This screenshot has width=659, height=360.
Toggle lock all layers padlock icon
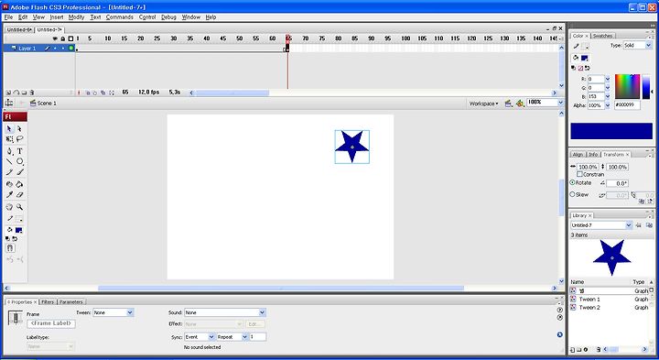[63, 38]
